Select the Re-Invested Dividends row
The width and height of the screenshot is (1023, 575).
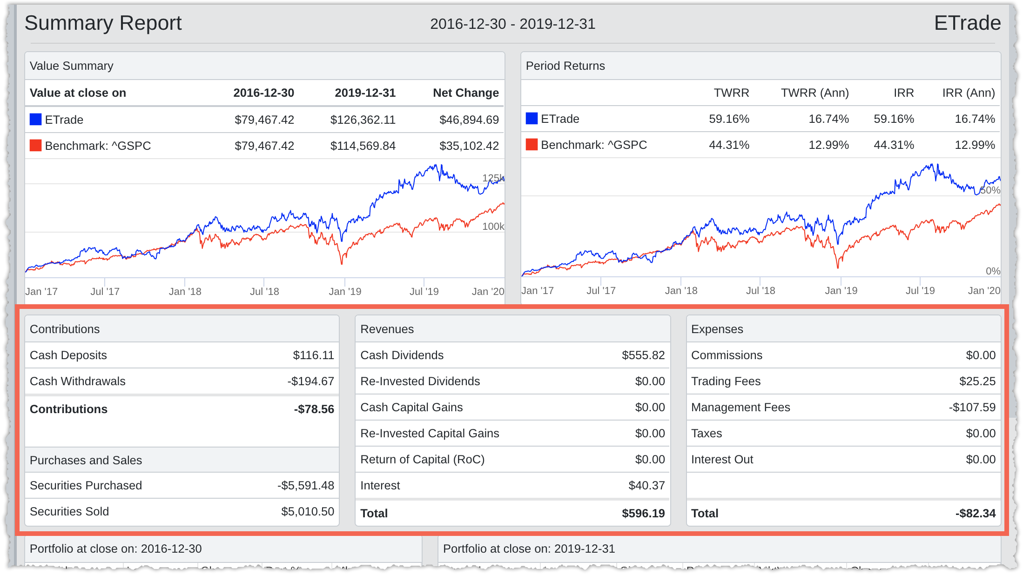tap(512, 381)
